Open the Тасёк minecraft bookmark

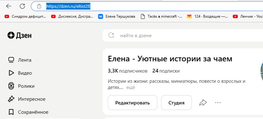(161, 16)
